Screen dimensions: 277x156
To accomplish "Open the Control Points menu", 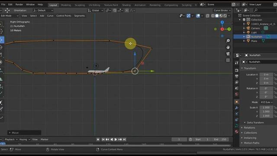I will [64, 16].
